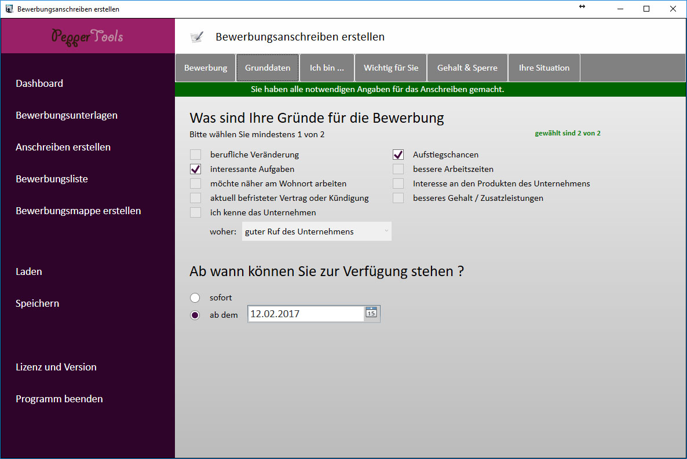Viewport: 687px width, 459px height.
Task: Tick 'ich kenne das Unternehmen' checkbox
Action: pos(196,212)
